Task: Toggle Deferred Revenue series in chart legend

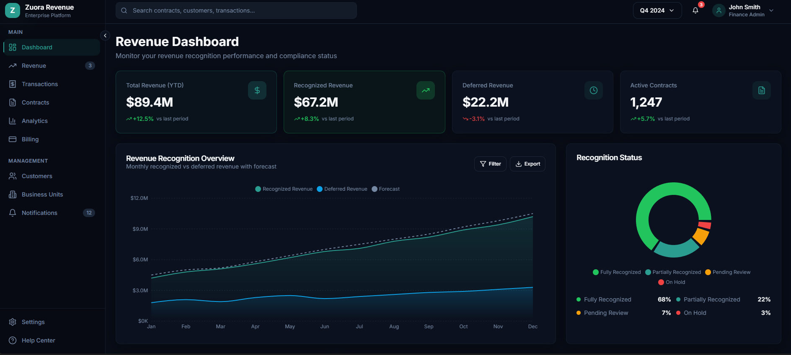Action: [x=342, y=189]
